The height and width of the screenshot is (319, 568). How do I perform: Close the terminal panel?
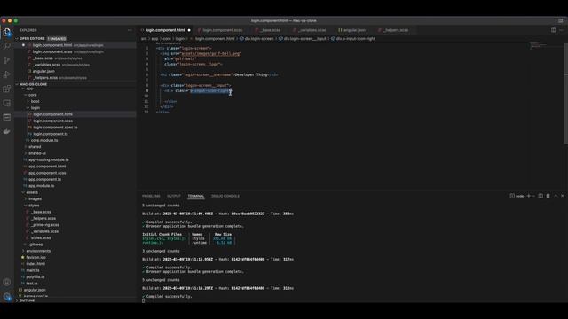(563, 196)
